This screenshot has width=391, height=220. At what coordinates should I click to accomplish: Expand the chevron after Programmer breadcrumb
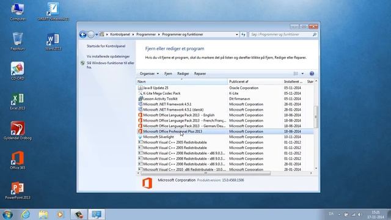pyautogui.click(x=159, y=34)
